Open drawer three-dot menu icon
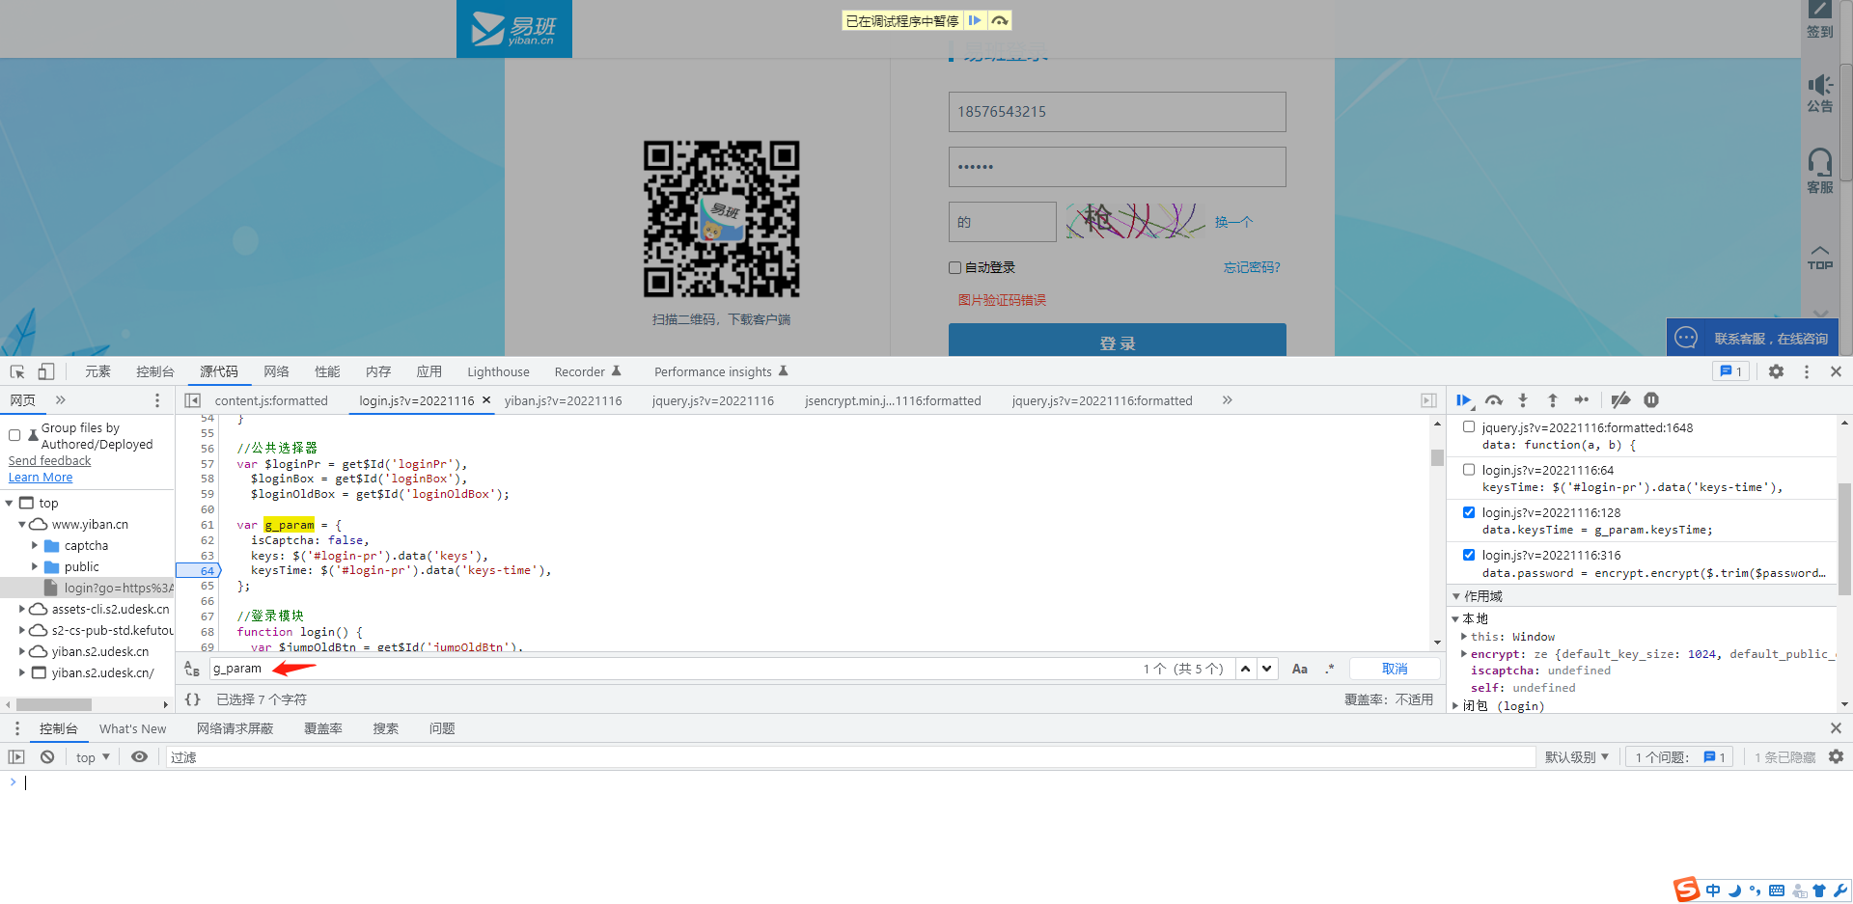Viewport: 1853px width, 904px height. (16, 728)
